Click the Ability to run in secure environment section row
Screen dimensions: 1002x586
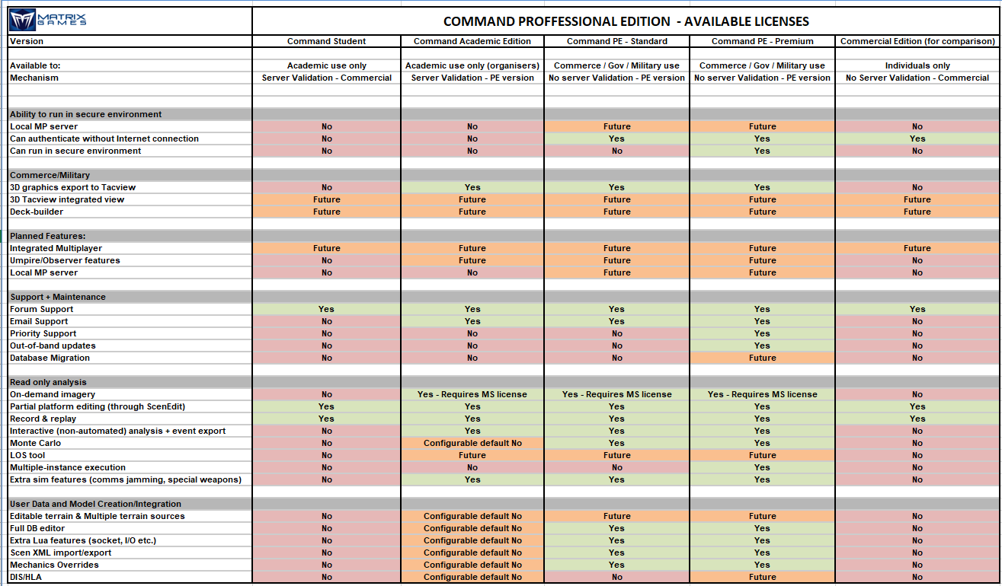pos(504,114)
